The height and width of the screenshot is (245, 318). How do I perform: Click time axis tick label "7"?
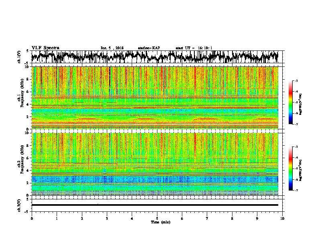[x=207, y=219]
